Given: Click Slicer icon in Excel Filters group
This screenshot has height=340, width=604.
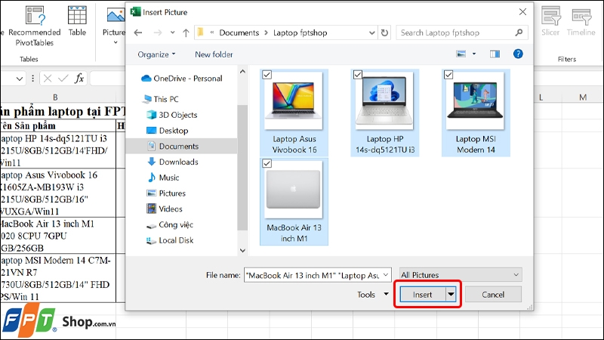Looking at the screenshot, I should coord(550,21).
